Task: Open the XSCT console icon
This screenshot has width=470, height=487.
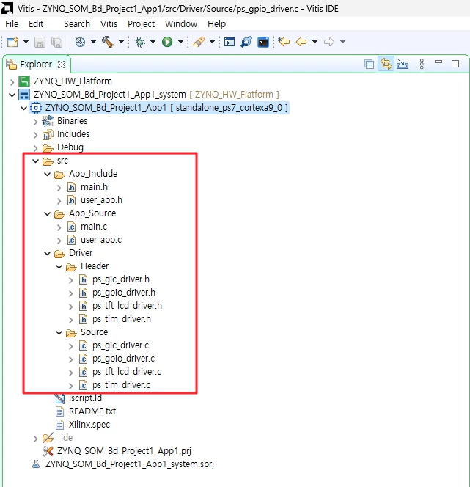Action: [x=230, y=42]
